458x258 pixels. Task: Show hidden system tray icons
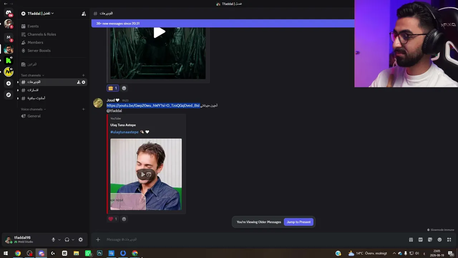pyautogui.click(x=394, y=253)
